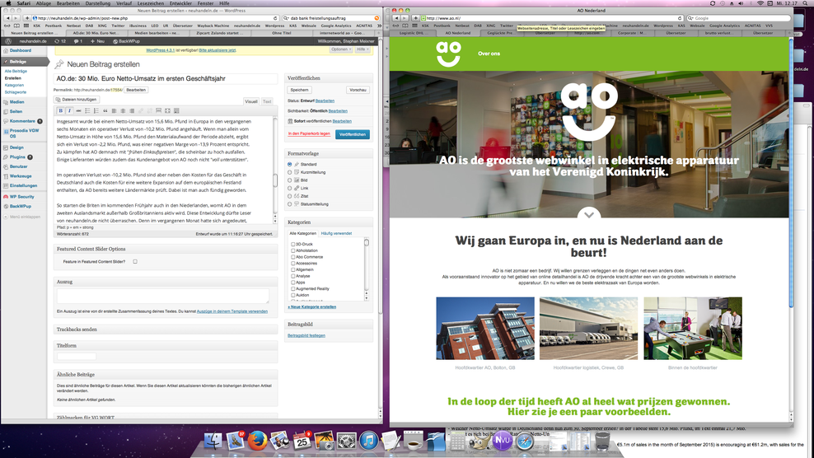This screenshot has height=458, width=814.
Task: Open Finder from the Dock
Action: pos(213,441)
